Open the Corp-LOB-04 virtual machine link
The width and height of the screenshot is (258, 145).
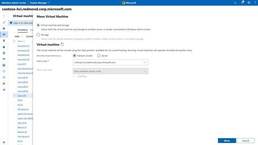(x=23, y=91)
